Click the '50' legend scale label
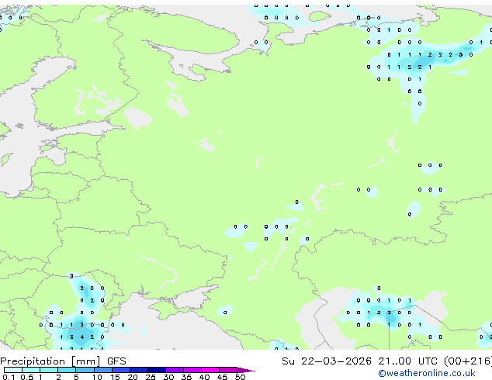 point(240,377)
